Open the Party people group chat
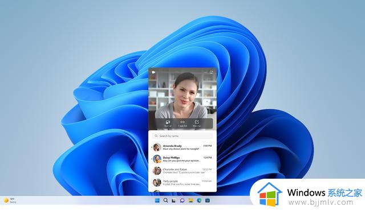Viewport: 365px width, 210px height. [182, 183]
